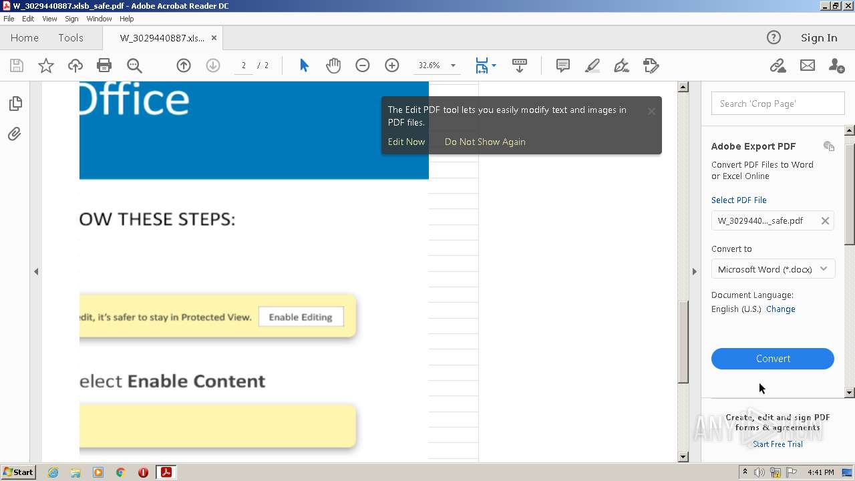Open the View menu

pyautogui.click(x=49, y=19)
